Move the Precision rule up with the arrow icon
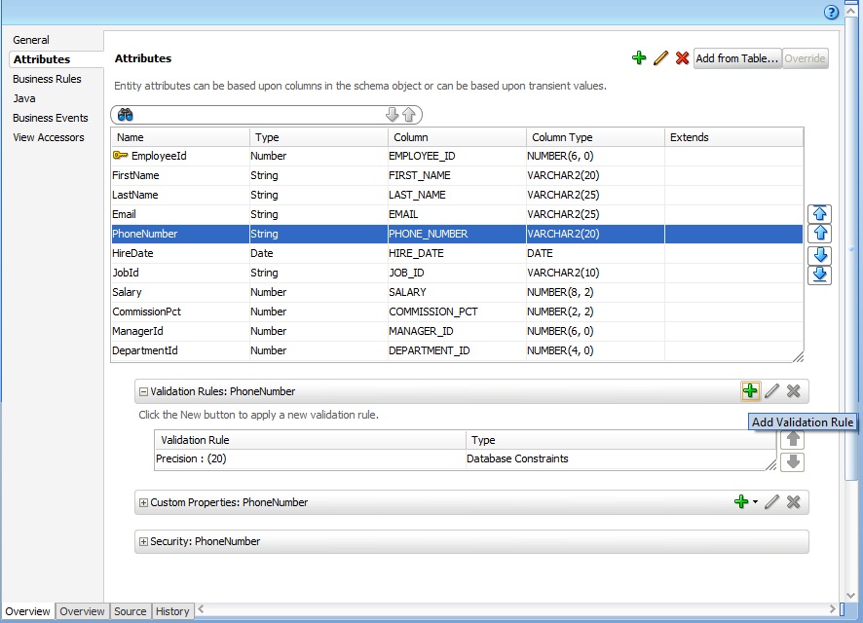Image resolution: width=863 pixels, height=623 pixels. 793,438
